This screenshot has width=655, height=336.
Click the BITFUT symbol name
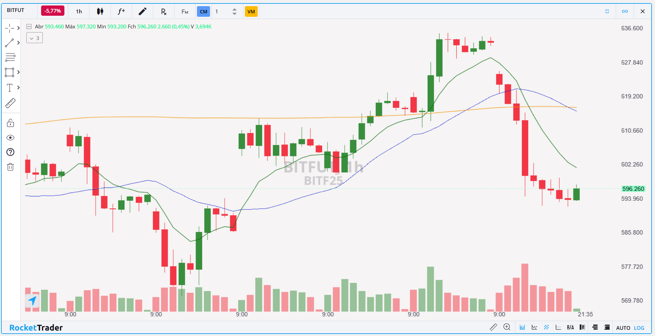(16, 10)
